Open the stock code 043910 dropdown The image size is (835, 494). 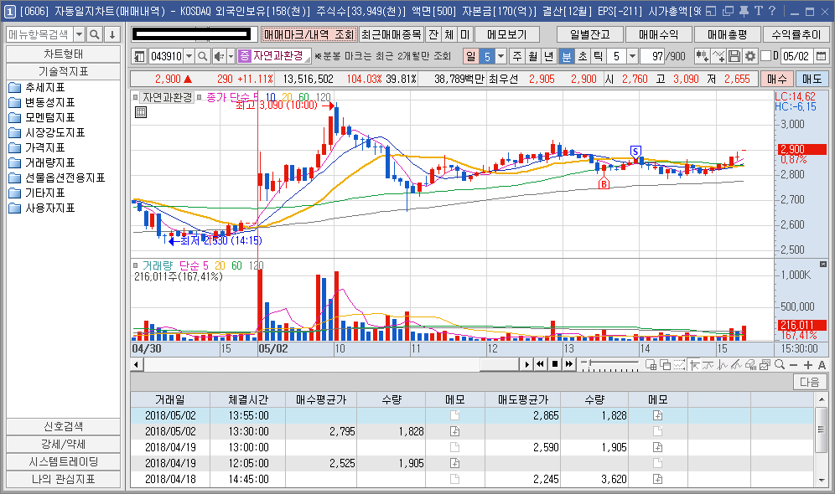coord(189,56)
